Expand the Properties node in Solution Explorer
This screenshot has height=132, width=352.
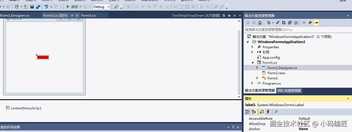(x=252, y=47)
